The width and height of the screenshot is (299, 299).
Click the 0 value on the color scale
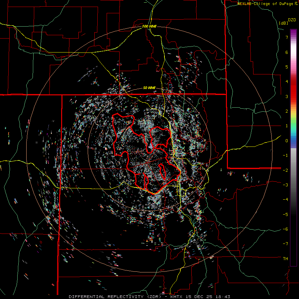(x=287, y=141)
